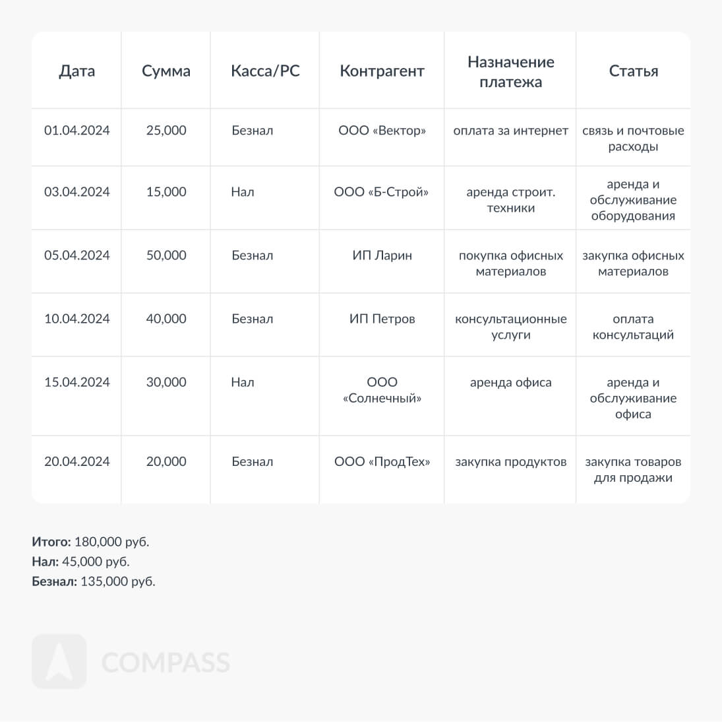This screenshot has width=722, height=722.
Task: Select the Назначение платежа column header
Action: point(510,71)
